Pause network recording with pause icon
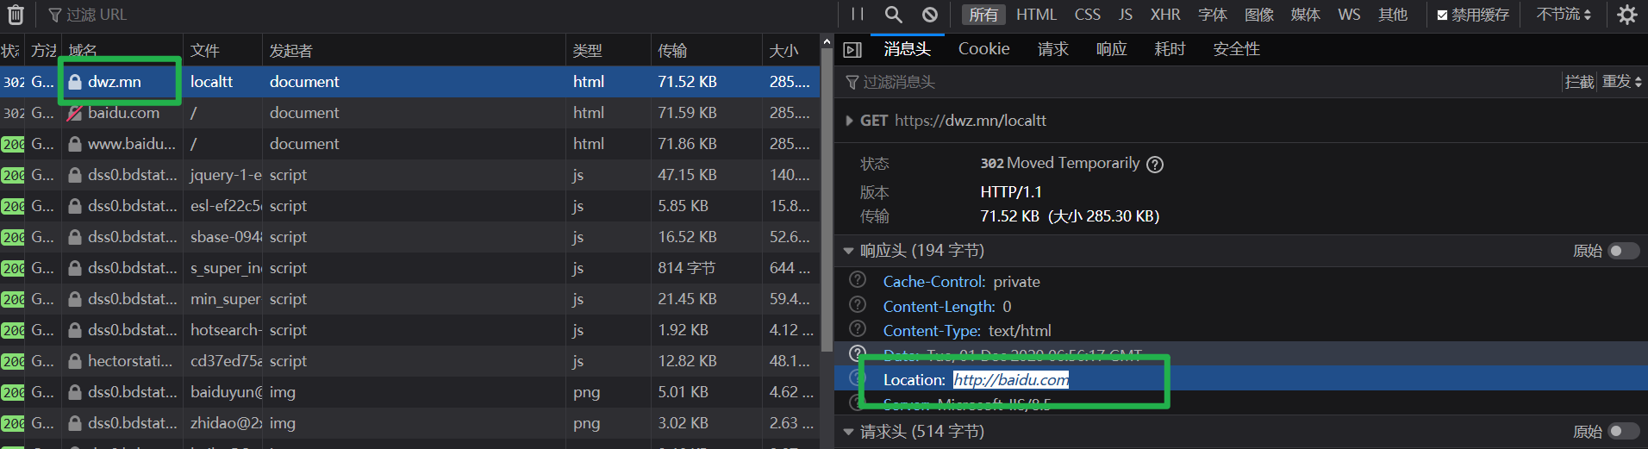 [857, 15]
